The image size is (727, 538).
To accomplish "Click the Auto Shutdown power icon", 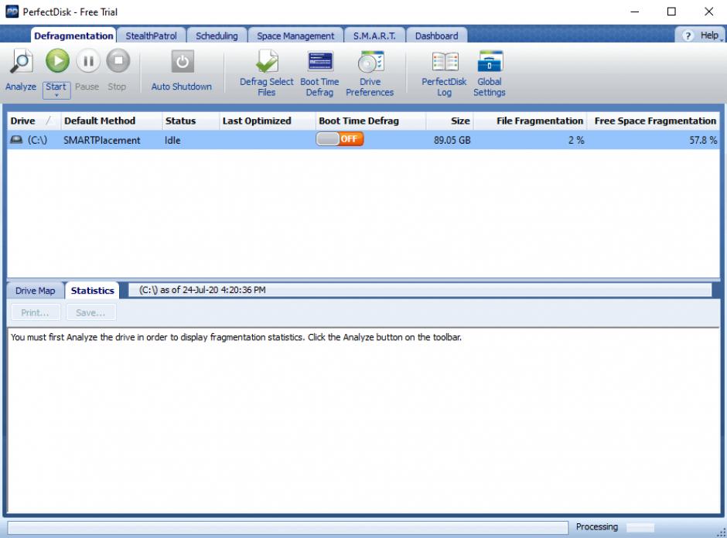I will click(183, 62).
